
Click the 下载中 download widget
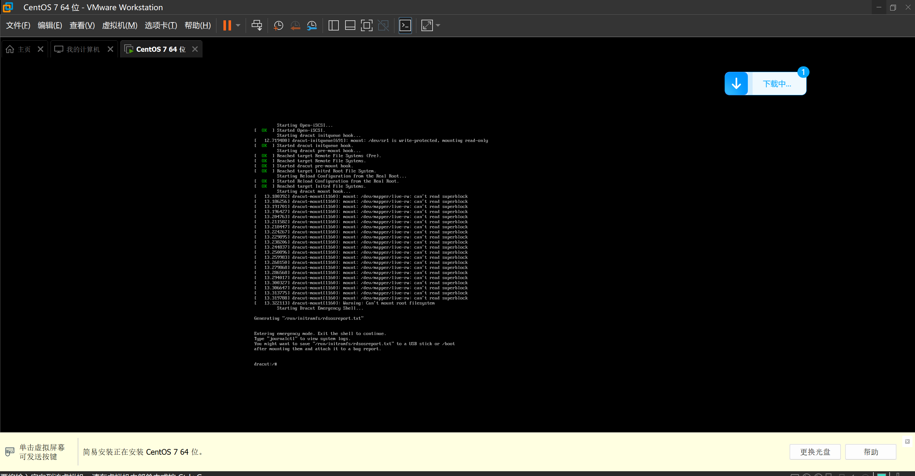(765, 84)
